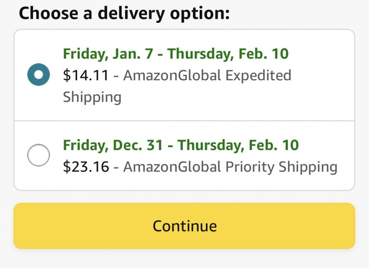
Task: Tap 'Jan. 7' start date in first option
Action: (x=133, y=54)
